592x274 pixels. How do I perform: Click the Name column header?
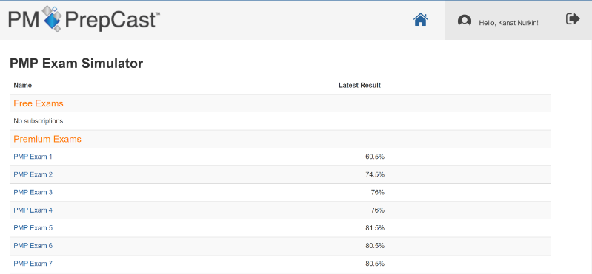point(23,86)
